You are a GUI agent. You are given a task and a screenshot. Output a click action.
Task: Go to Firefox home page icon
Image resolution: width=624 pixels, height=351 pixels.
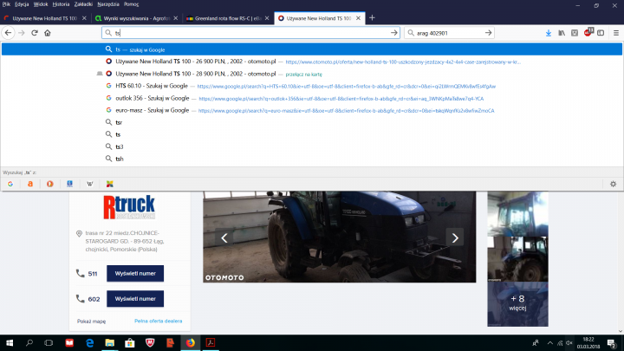point(47,33)
